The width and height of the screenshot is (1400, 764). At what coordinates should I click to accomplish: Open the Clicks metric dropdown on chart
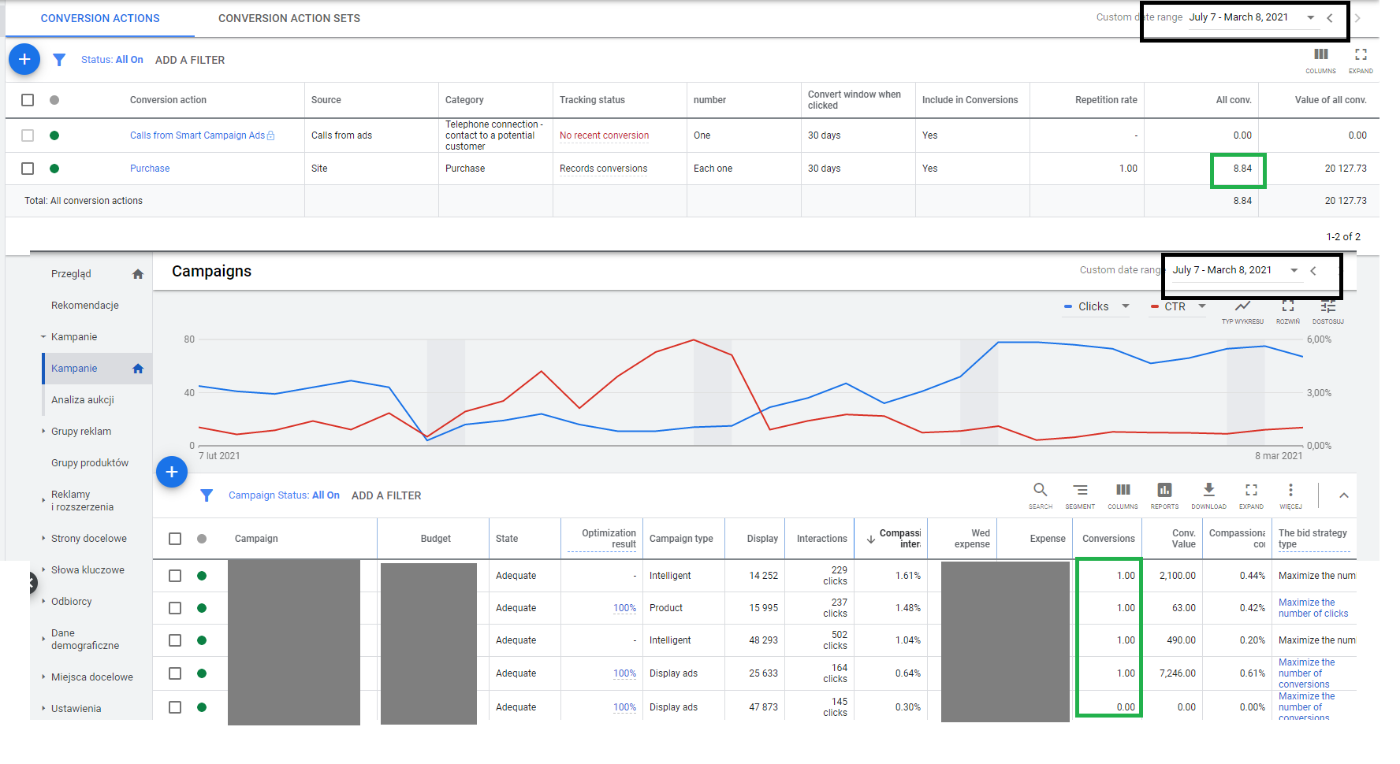tap(1096, 306)
